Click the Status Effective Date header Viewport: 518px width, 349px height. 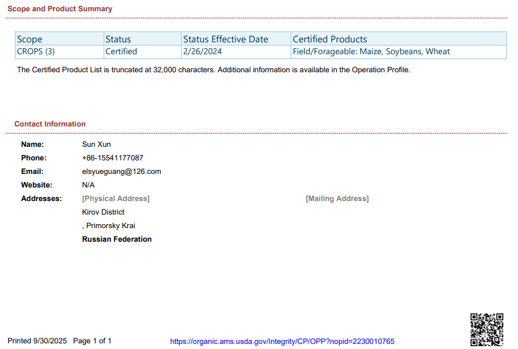pyautogui.click(x=225, y=39)
